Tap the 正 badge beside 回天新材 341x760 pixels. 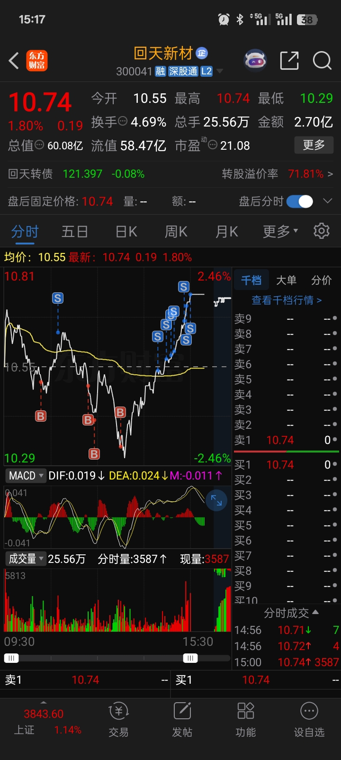(202, 53)
